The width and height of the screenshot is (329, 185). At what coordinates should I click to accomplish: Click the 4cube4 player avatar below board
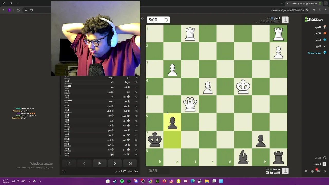point(285,171)
